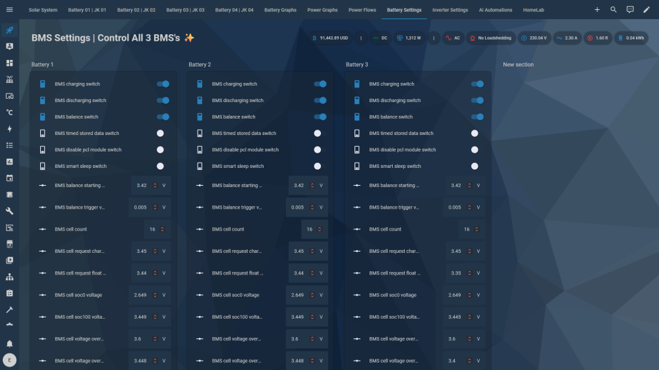Screen dimensions: 659x370
Task: Switch to Battery Graphs tab
Action: pos(280,10)
